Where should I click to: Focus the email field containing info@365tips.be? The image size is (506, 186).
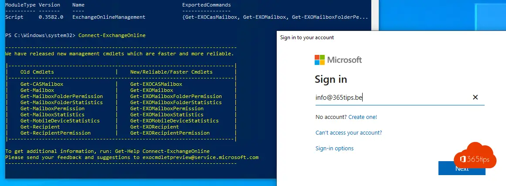(400, 97)
